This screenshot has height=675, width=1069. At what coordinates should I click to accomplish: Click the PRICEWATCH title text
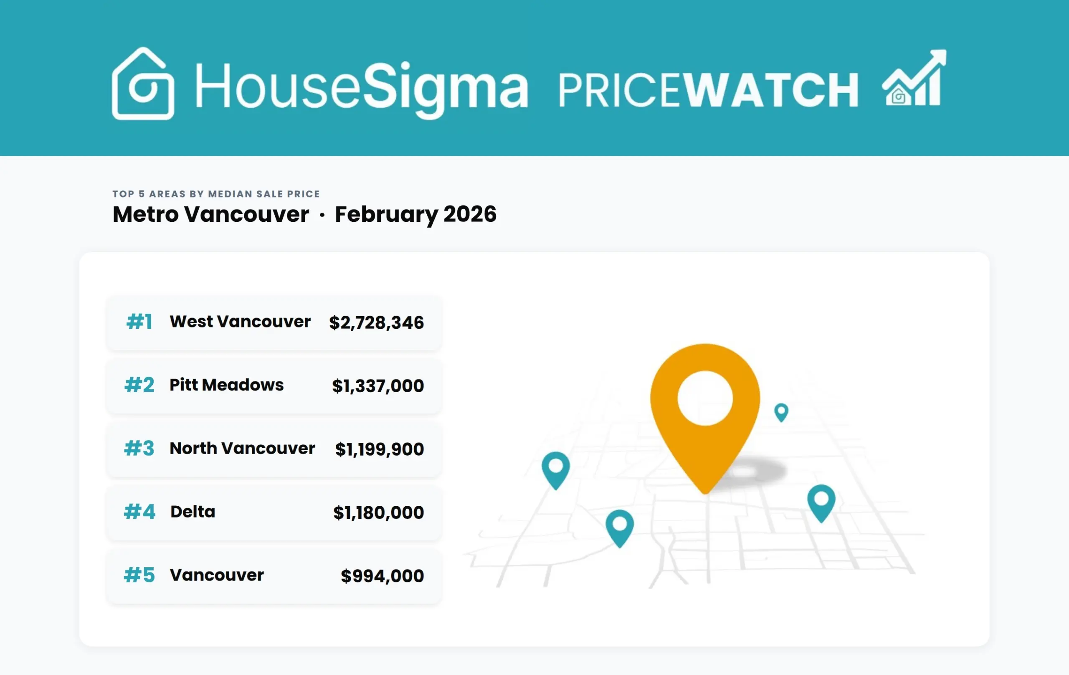[x=708, y=90]
